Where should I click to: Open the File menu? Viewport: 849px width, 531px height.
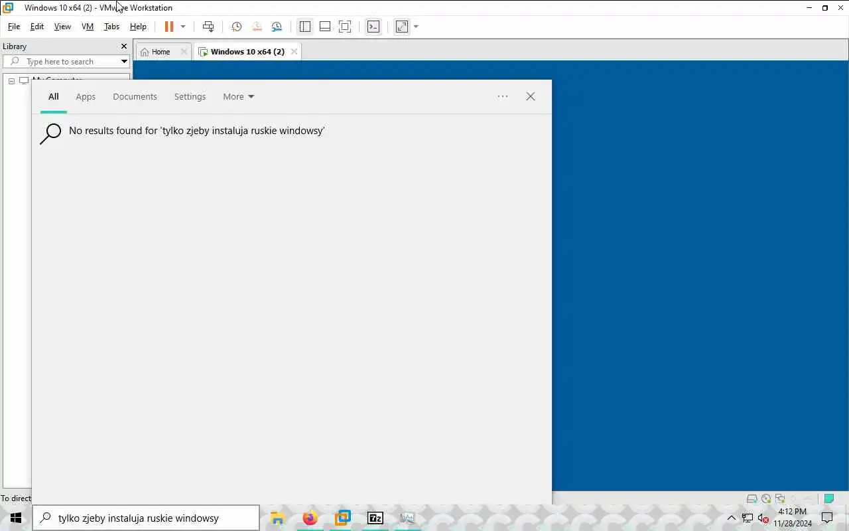[14, 27]
